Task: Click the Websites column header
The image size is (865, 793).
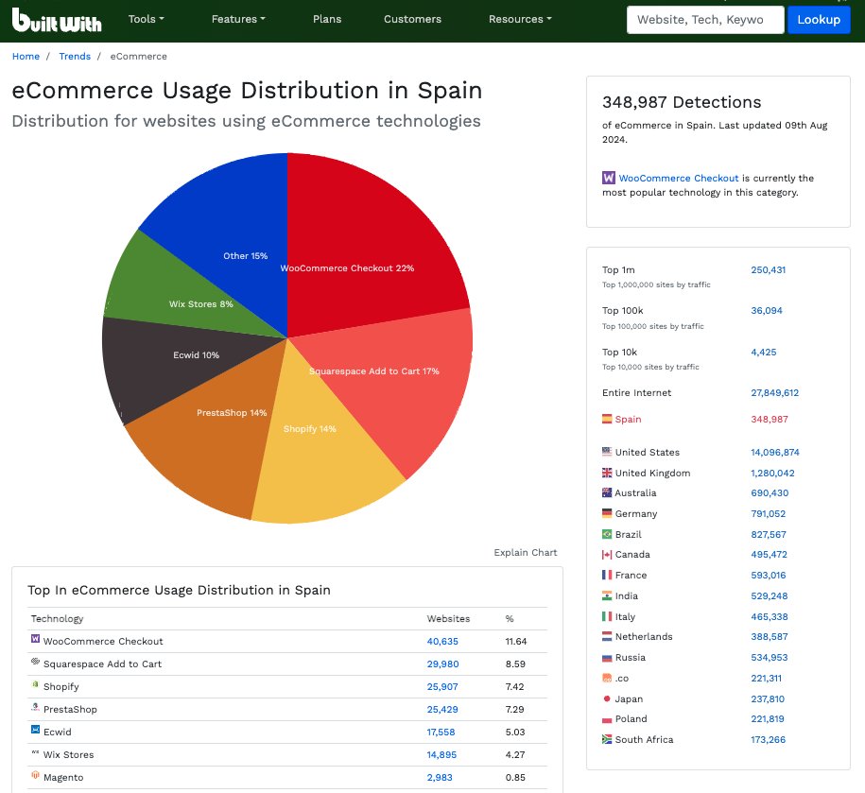Action: (448, 619)
